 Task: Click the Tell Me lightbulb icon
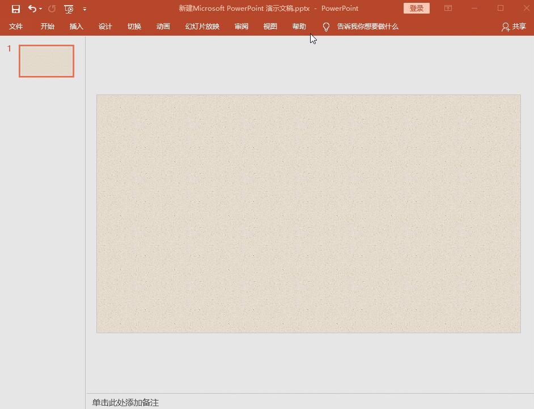pyautogui.click(x=326, y=26)
